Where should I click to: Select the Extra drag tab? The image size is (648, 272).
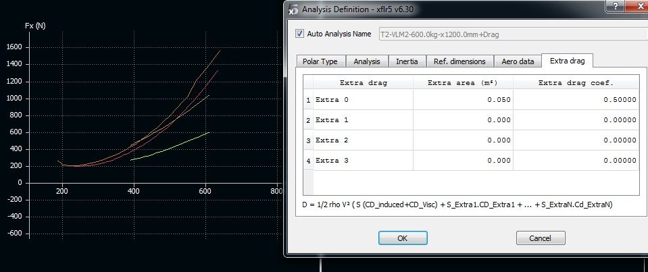coord(568,61)
